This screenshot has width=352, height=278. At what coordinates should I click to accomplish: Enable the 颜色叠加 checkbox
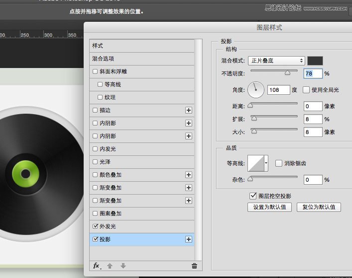click(95, 175)
